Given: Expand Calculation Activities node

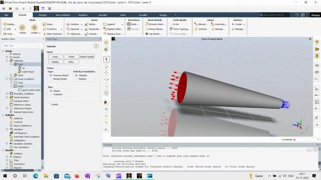Looking at the screenshot, I should pos(7,143).
